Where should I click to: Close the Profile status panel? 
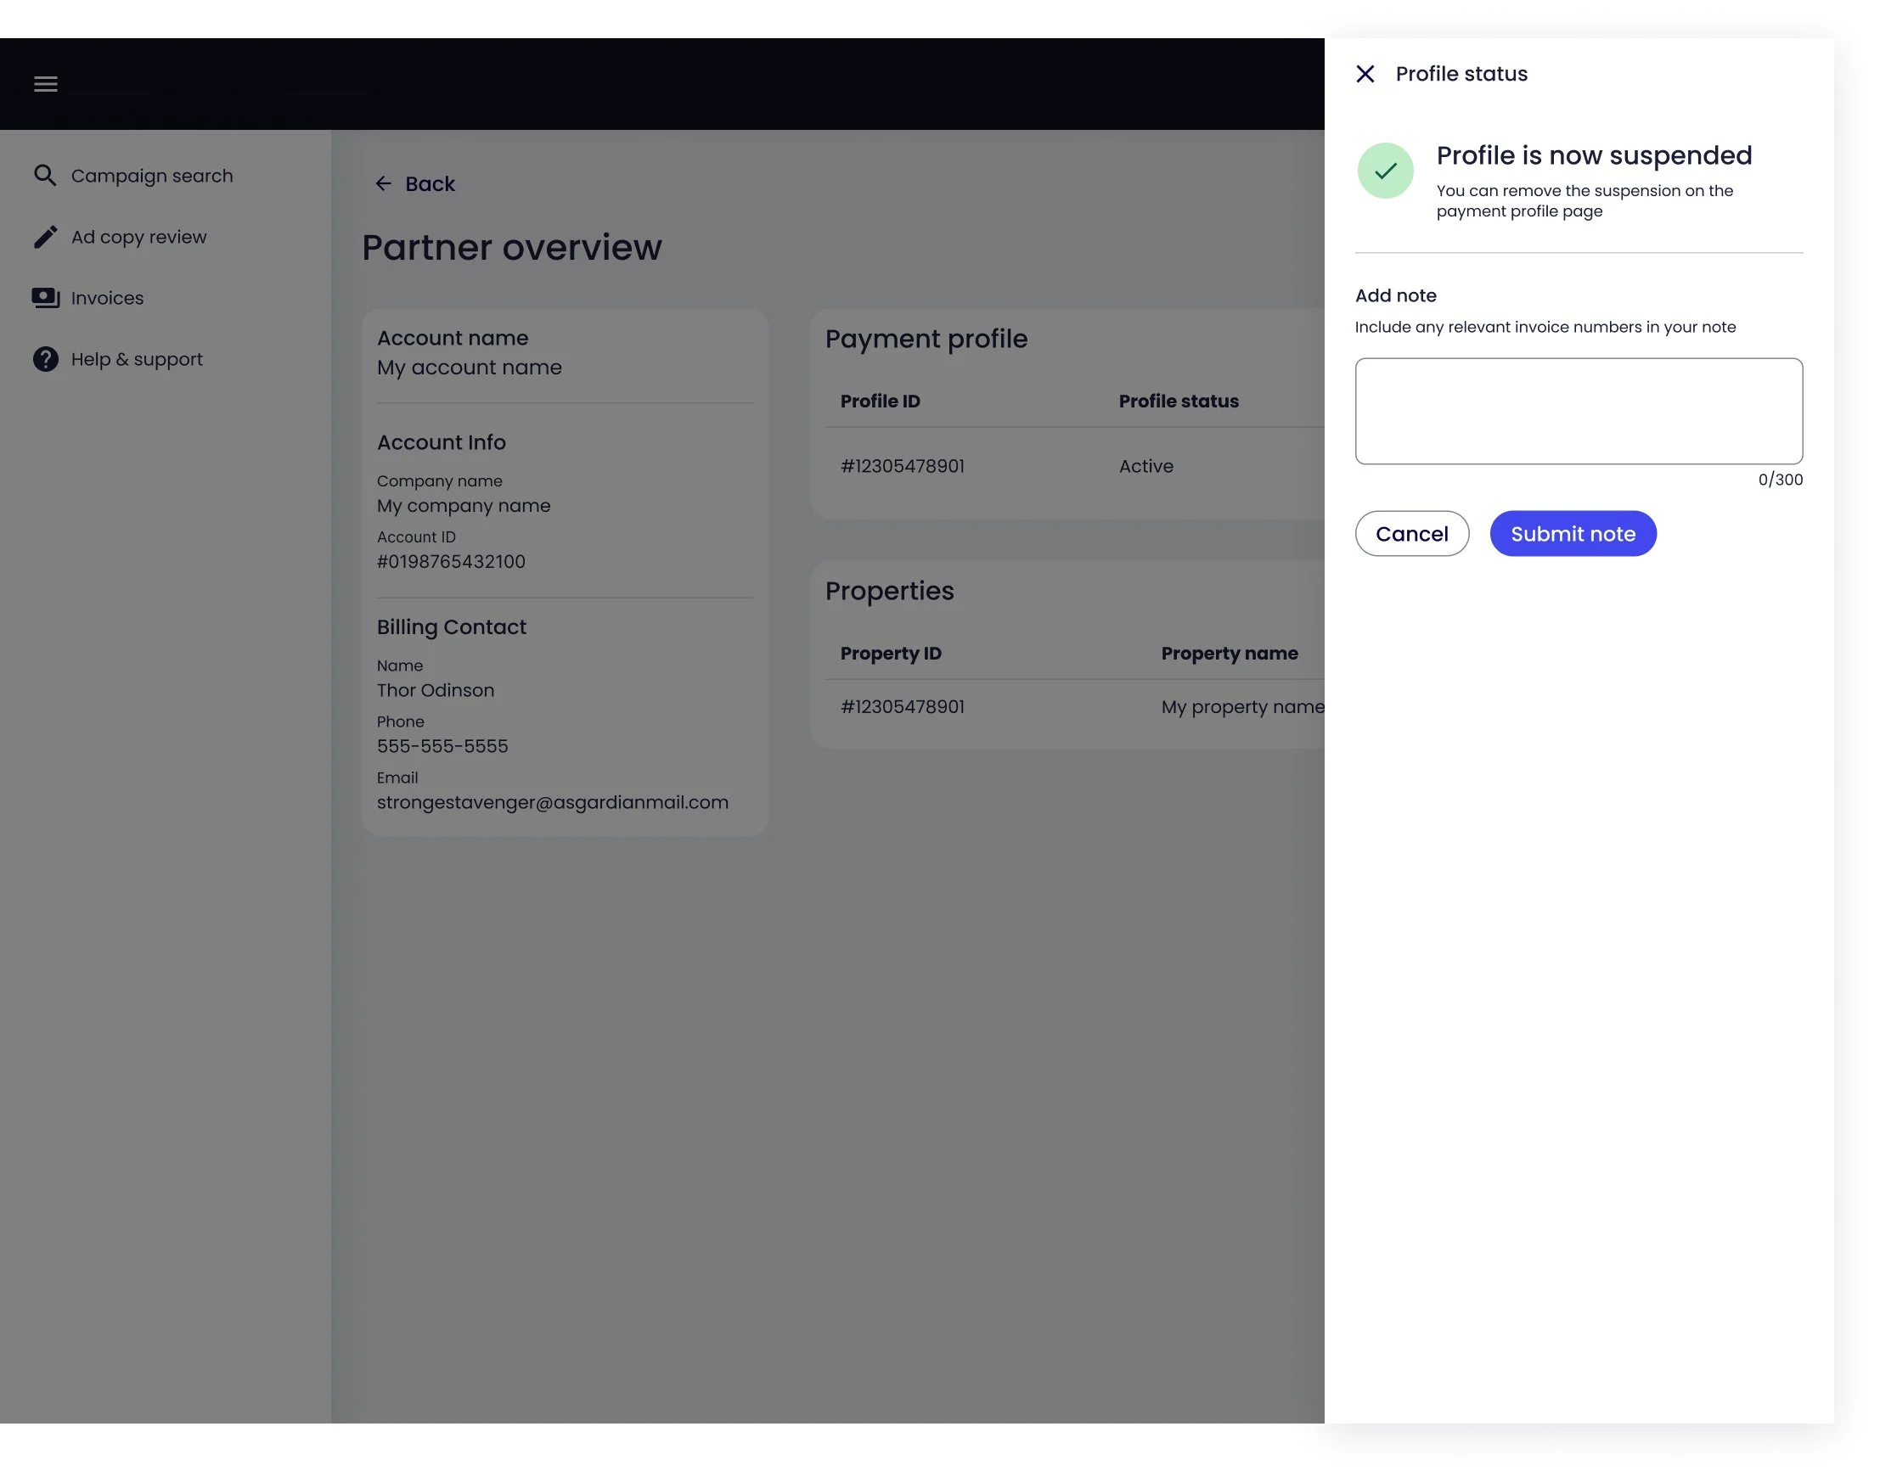point(1365,75)
